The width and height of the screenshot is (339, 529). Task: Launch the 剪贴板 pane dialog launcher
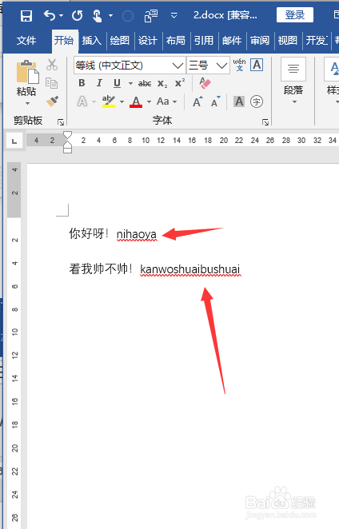[x=61, y=121]
